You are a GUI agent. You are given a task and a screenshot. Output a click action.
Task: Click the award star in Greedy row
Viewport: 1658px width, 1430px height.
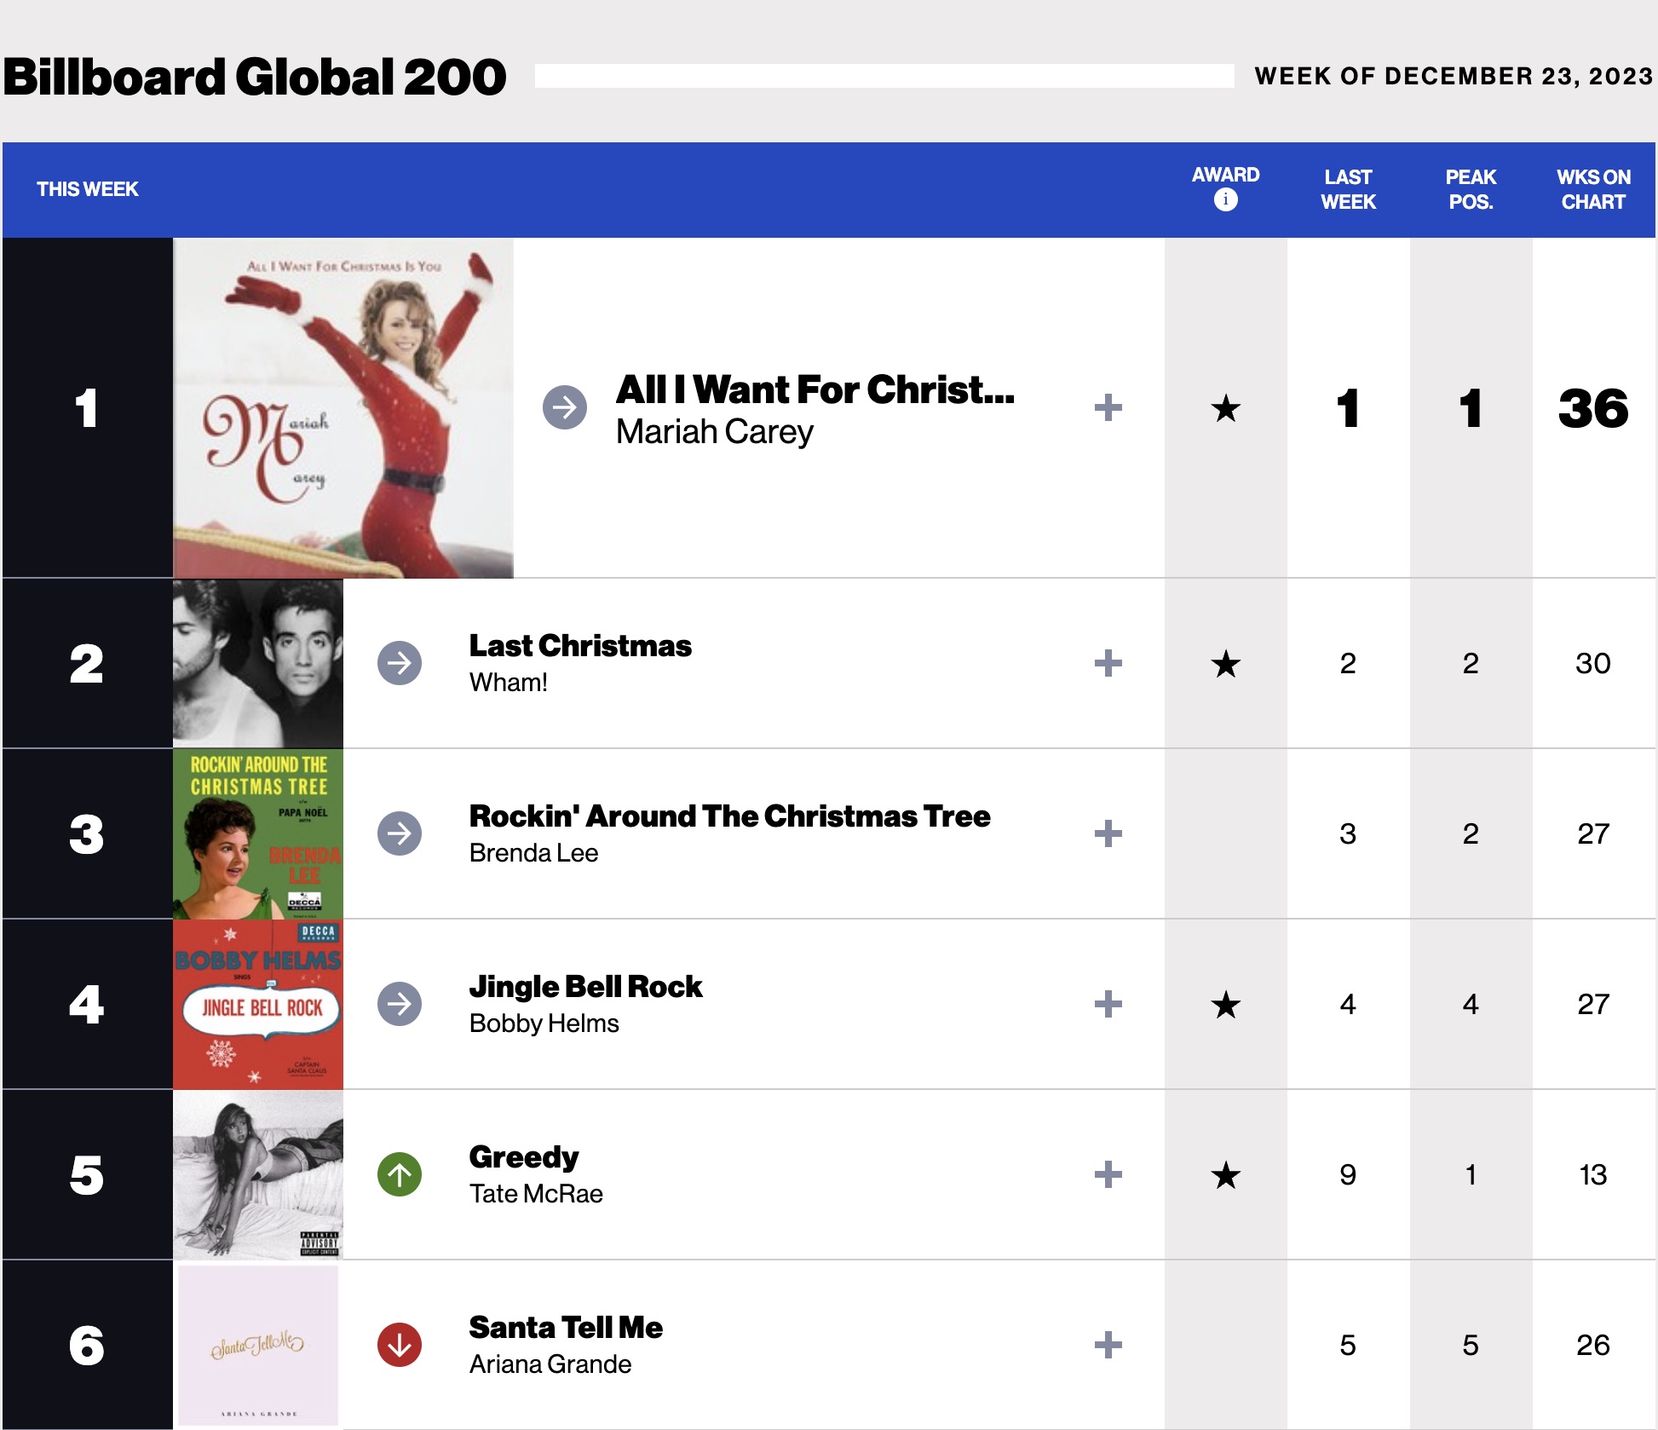(1225, 1175)
